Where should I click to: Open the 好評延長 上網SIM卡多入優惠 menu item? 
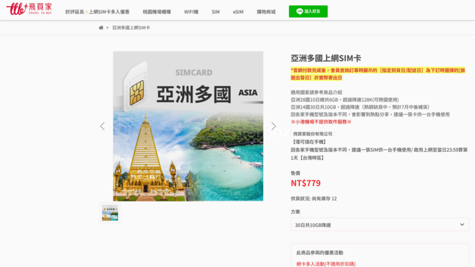coord(97,12)
